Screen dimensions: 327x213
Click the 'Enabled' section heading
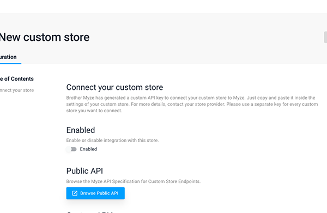point(81,130)
